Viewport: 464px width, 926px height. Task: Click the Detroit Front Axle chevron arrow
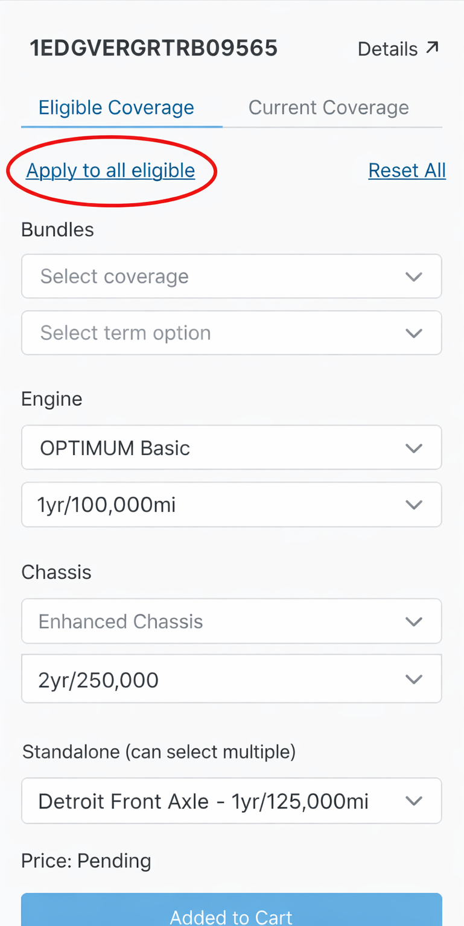(414, 801)
